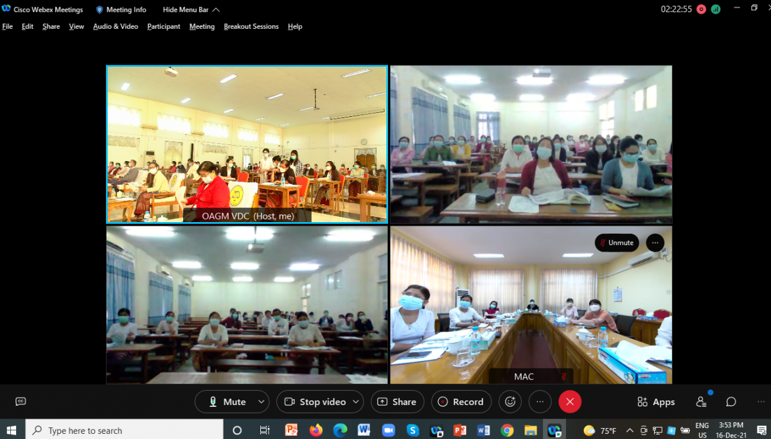
Task: Open the Participants panel icon
Action: tap(701, 402)
